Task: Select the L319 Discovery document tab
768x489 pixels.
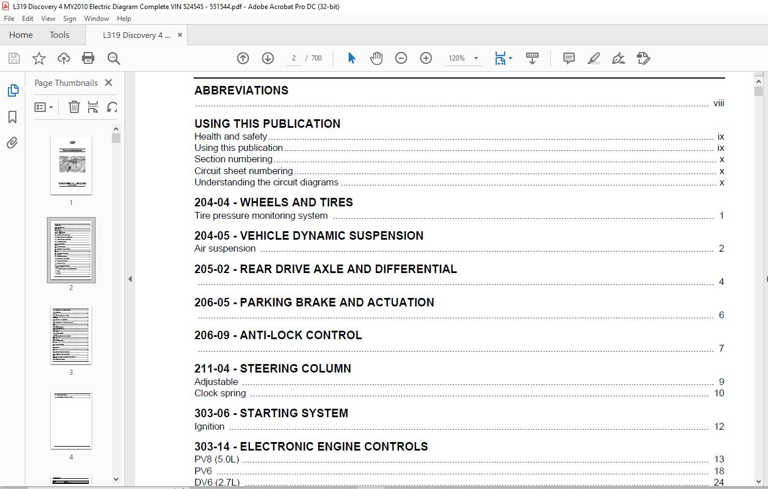Action: (136, 35)
